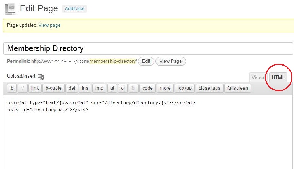Click the Page updated notice text
Image resolution: width=294 pixels, height=169 pixels.
tap(22, 25)
